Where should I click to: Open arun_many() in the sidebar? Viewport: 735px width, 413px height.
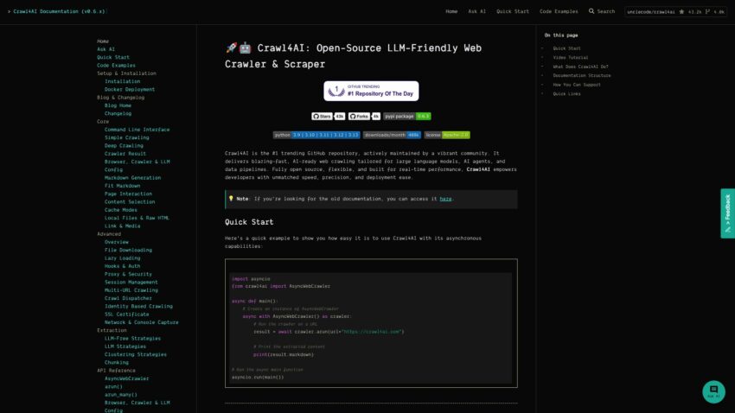pyautogui.click(x=120, y=394)
